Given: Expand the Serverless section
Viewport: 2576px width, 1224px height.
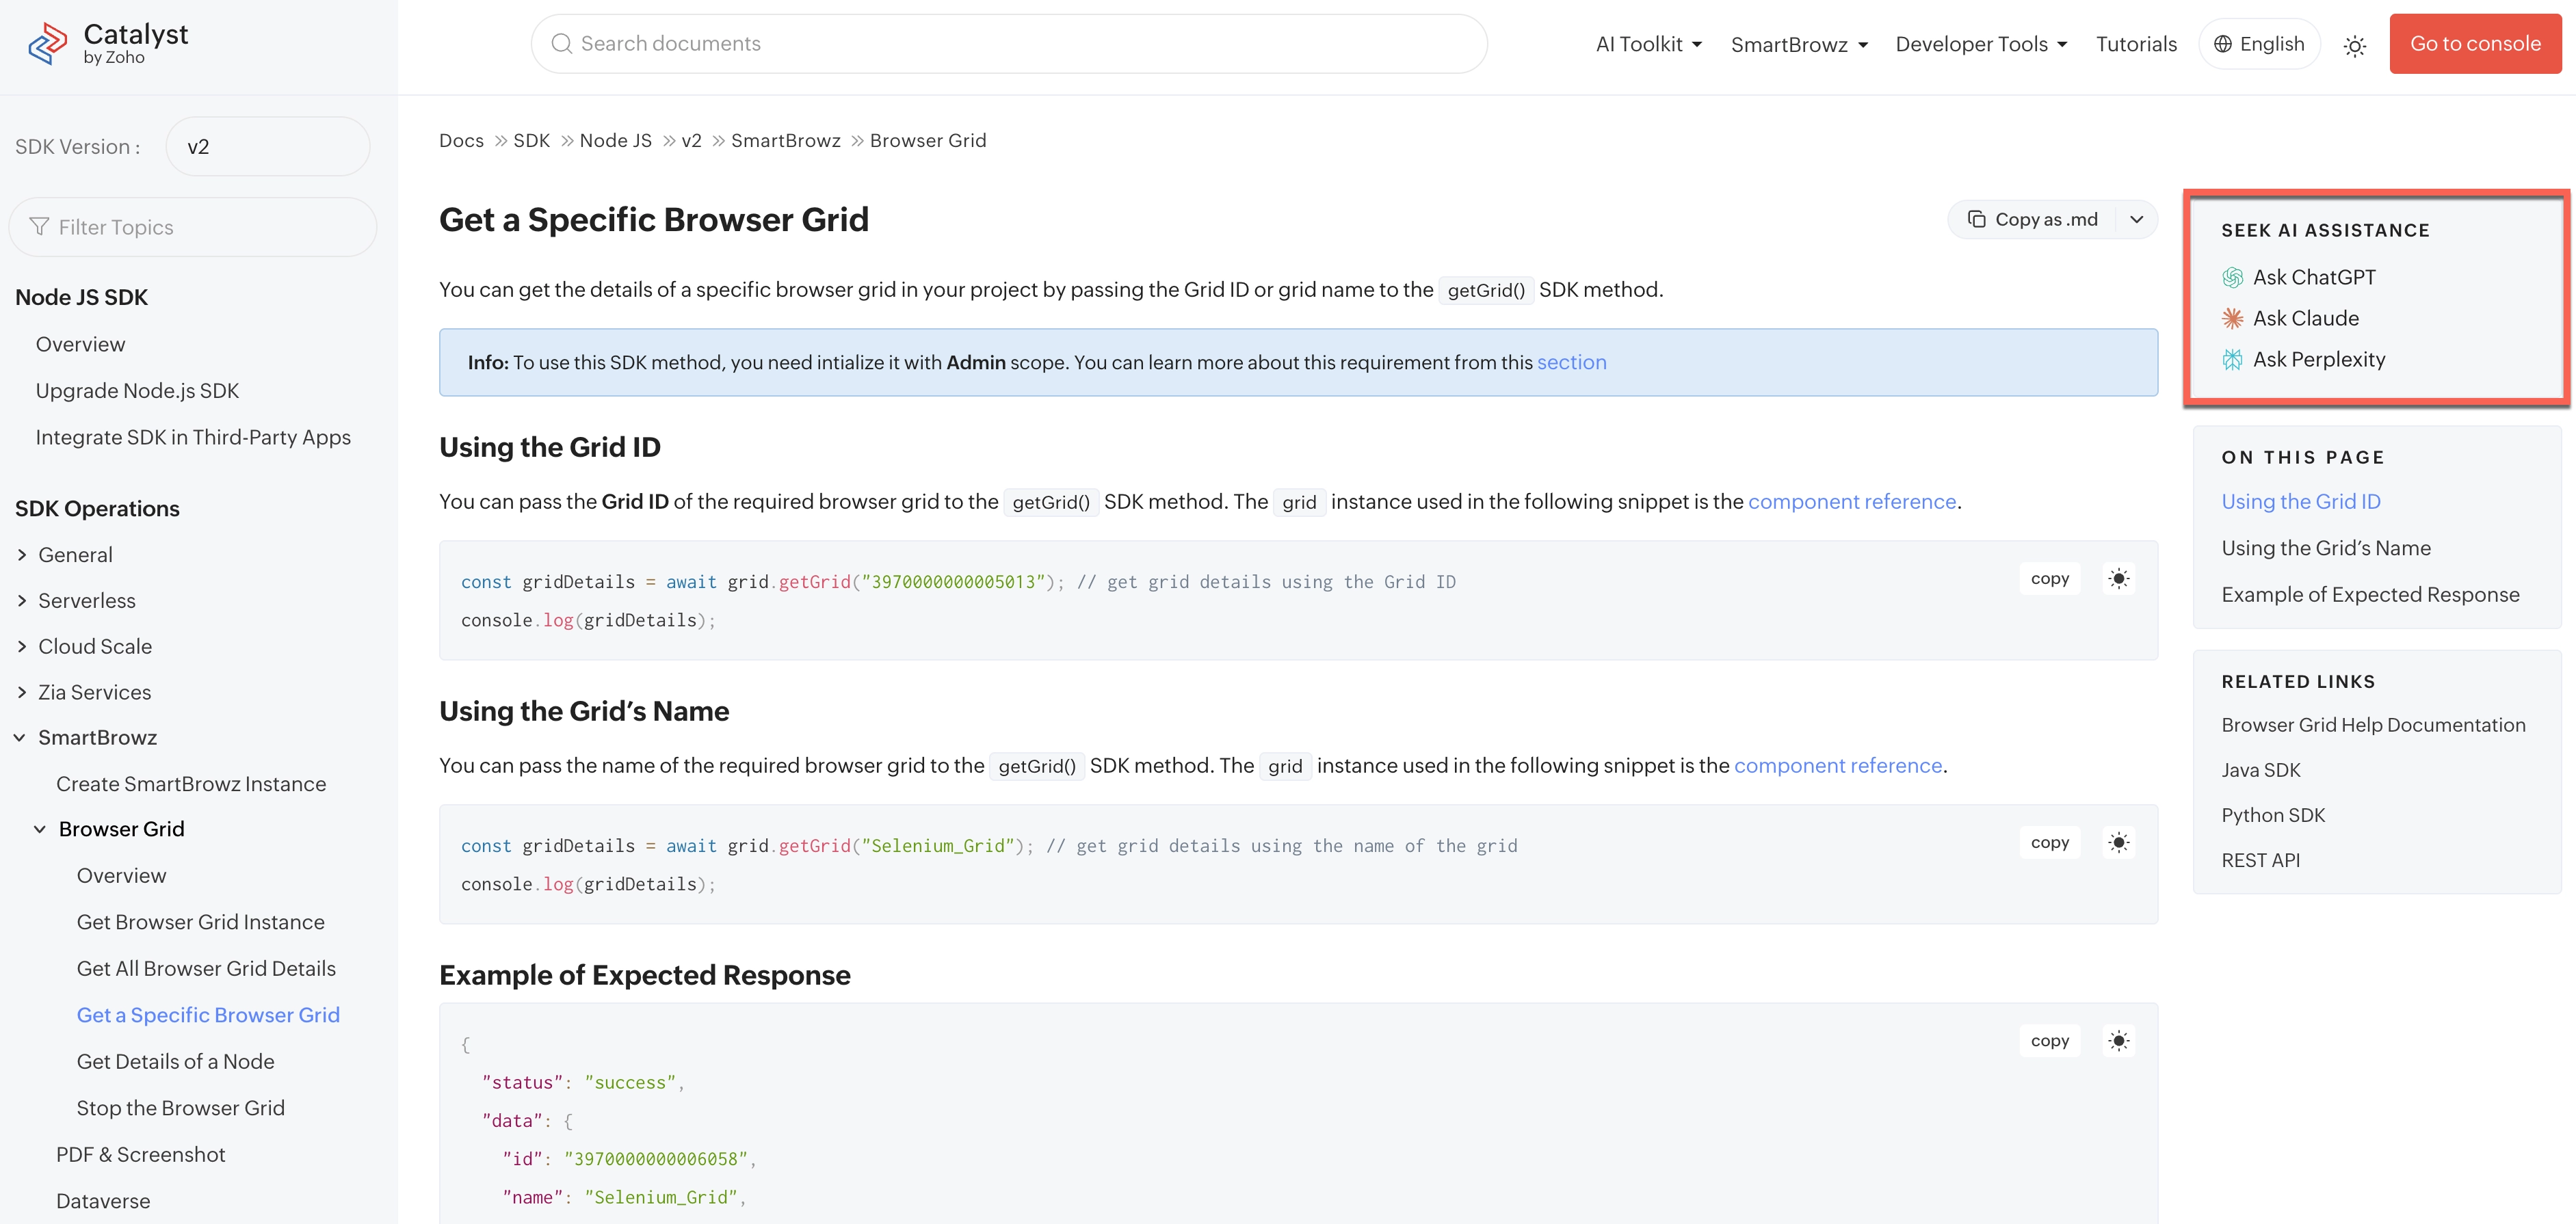Looking at the screenshot, I should pyautogui.click(x=22, y=600).
